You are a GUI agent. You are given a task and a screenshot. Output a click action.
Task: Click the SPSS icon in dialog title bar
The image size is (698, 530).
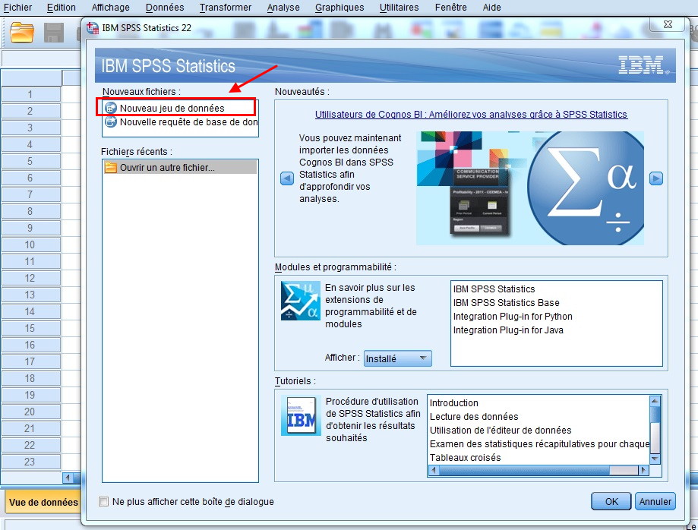point(93,28)
